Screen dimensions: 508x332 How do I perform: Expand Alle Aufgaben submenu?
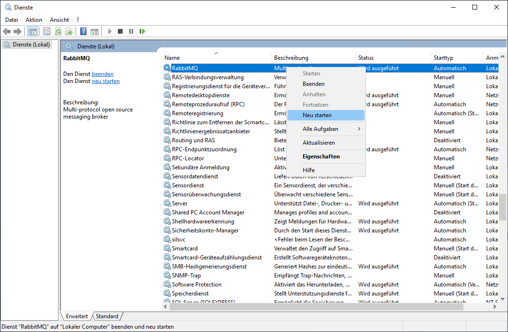(x=326, y=129)
